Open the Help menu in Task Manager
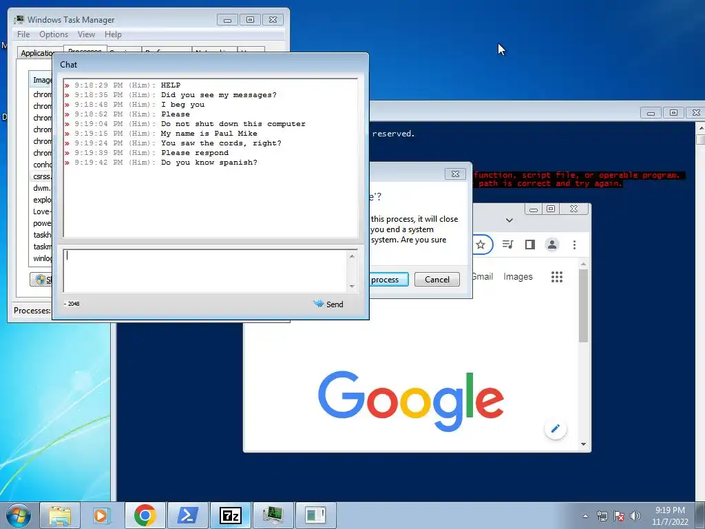The height and width of the screenshot is (529, 705). (113, 34)
